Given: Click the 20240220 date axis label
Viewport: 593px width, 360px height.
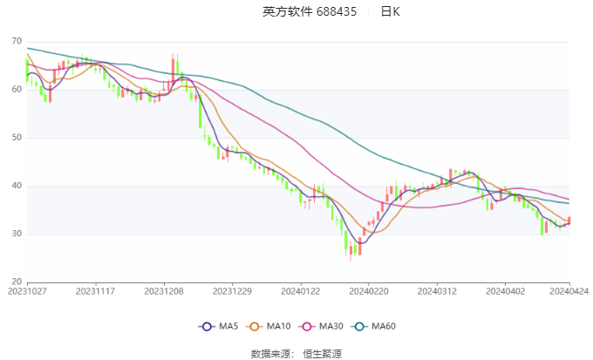Looking at the screenshot, I should pyautogui.click(x=369, y=291).
